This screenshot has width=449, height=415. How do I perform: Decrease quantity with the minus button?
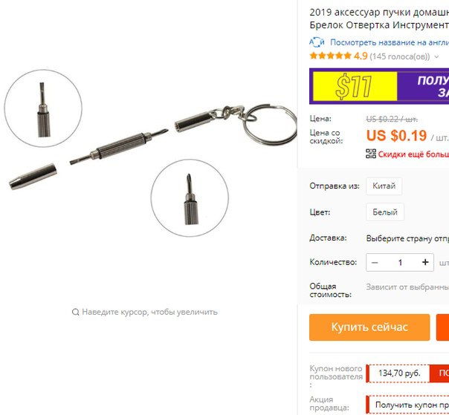click(375, 262)
